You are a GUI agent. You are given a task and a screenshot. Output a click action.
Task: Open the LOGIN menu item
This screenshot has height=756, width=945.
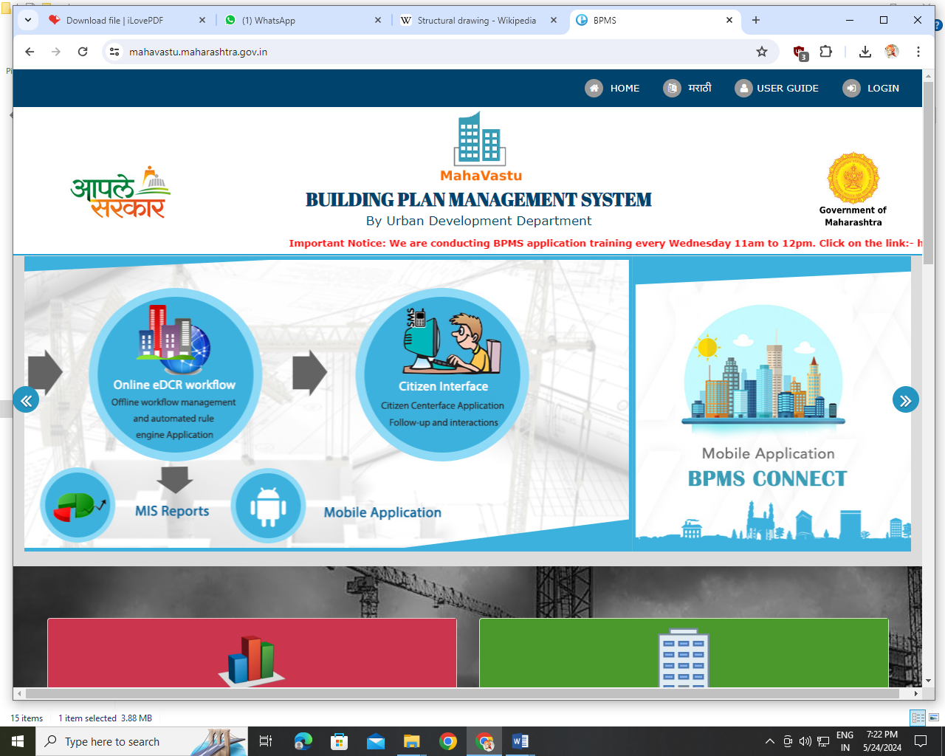(x=872, y=88)
